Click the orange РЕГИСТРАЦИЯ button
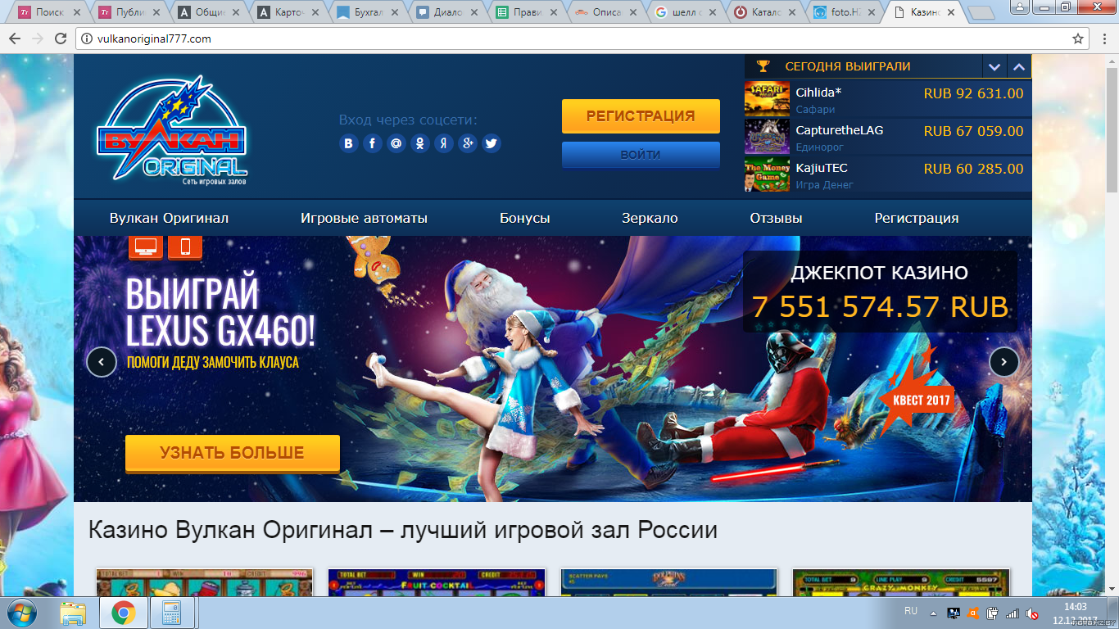 tap(641, 116)
